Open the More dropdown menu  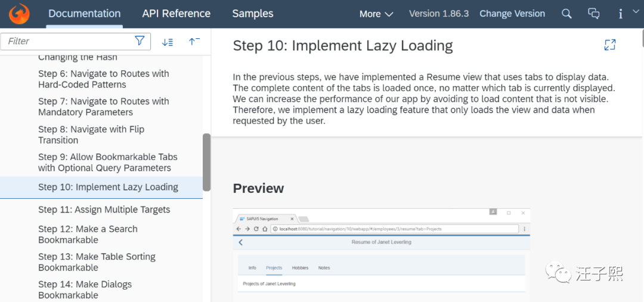pos(376,14)
